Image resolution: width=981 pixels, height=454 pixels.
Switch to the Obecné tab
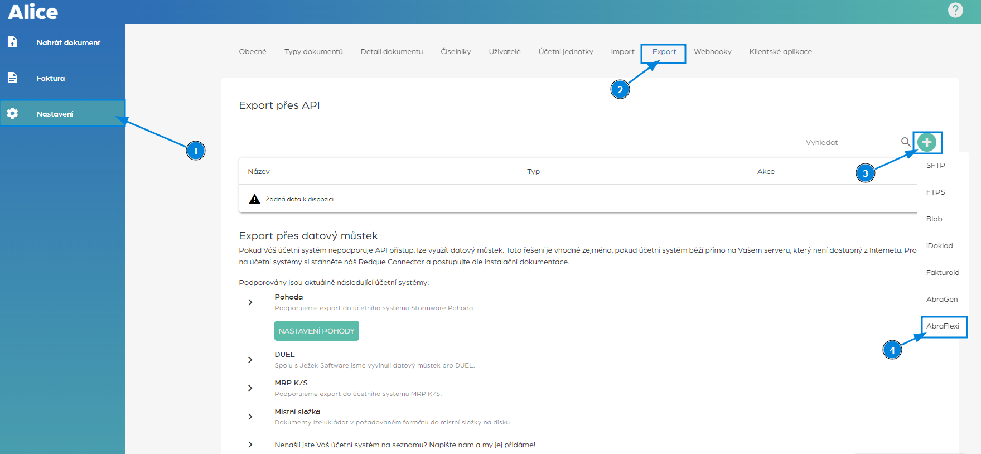point(253,51)
